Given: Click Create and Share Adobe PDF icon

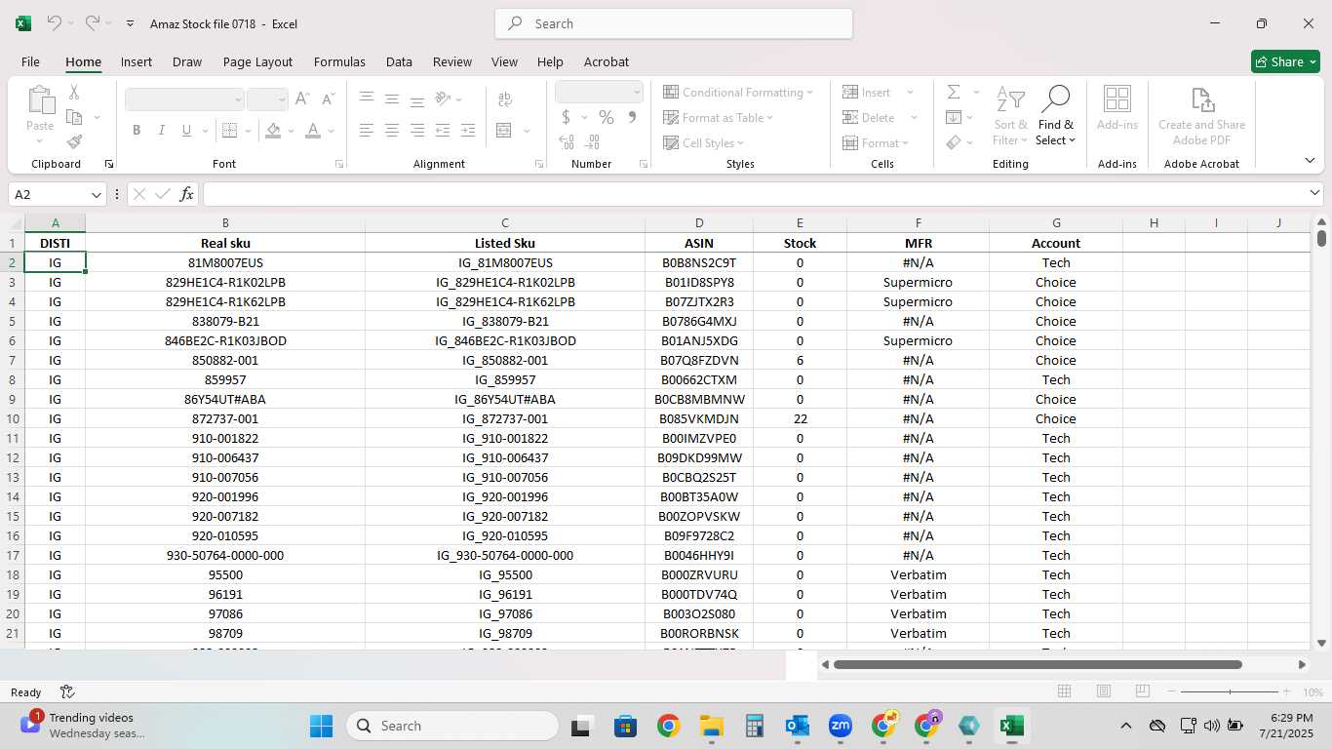Looking at the screenshot, I should coord(1201,99).
